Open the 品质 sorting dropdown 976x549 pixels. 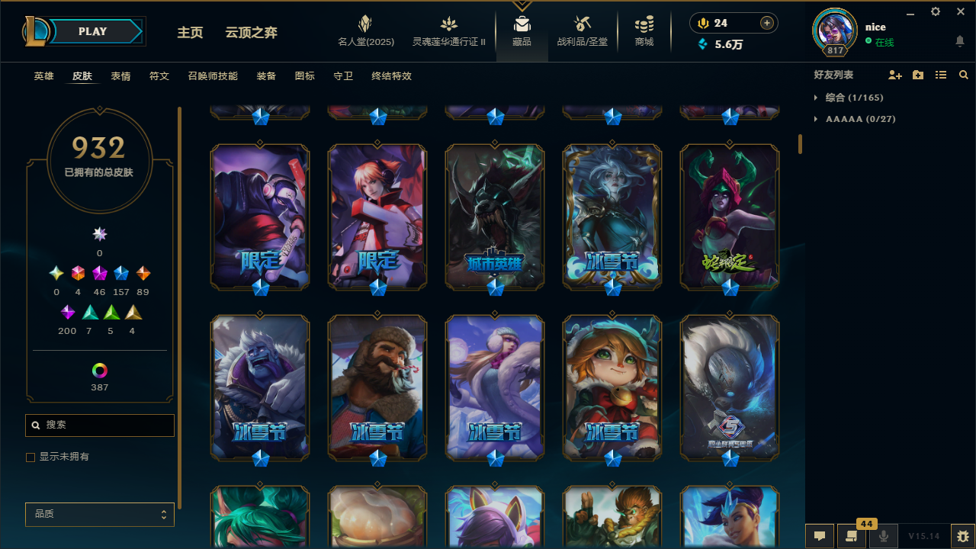tap(100, 515)
